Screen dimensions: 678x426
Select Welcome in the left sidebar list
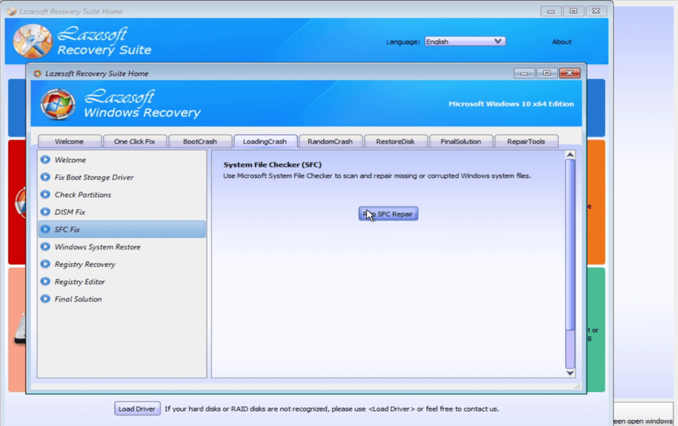[x=122, y=160]
